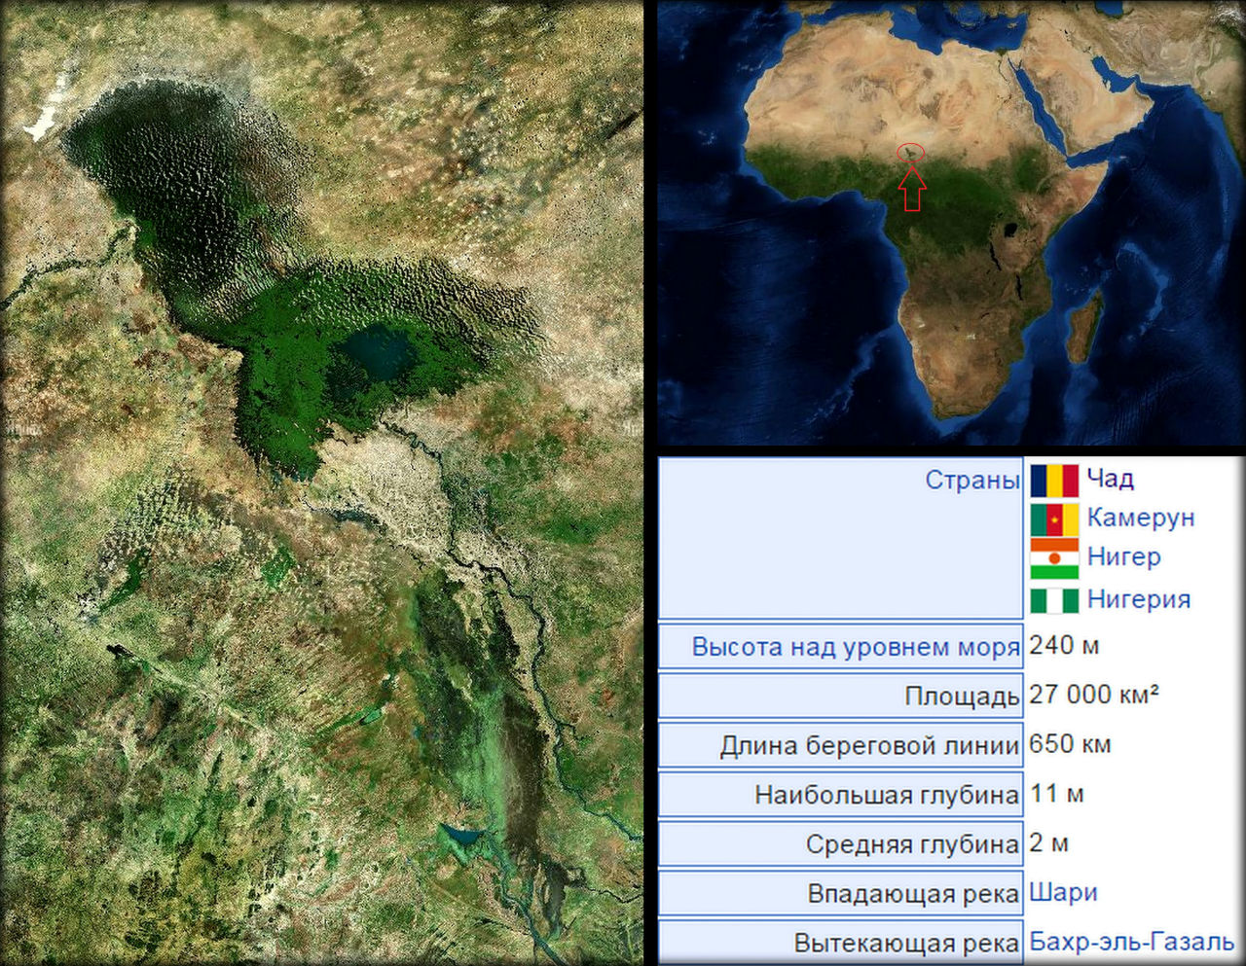
Task: Open the Нигерия country link
Action: tap(1139, 599)
